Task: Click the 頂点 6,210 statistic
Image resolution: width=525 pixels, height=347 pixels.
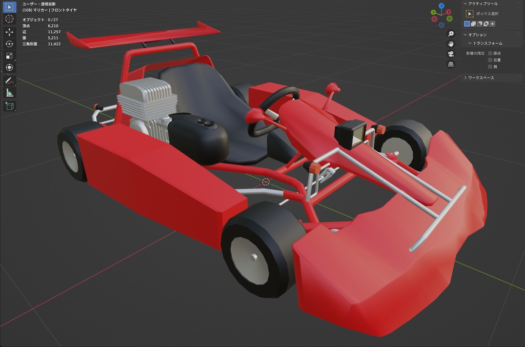Action: pyautogui.click(x=40, y=26)
